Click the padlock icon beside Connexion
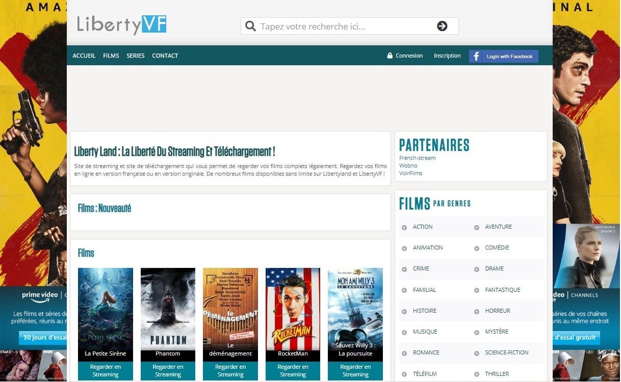Viewport: 621px width, 382px height. click(x=390, y=56)
